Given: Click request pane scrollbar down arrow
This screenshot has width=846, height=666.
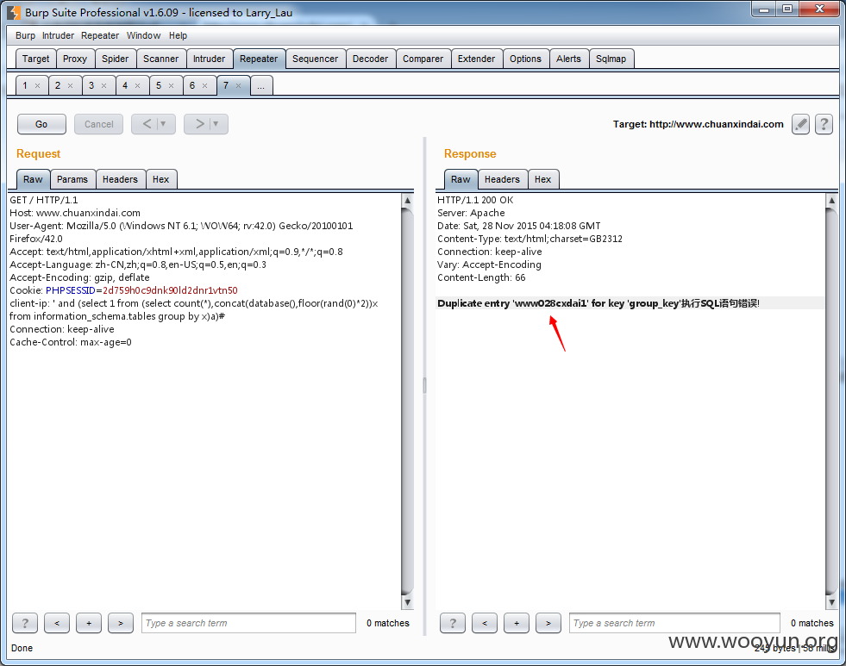Looking at the screenshot, I should click(407, 602).
